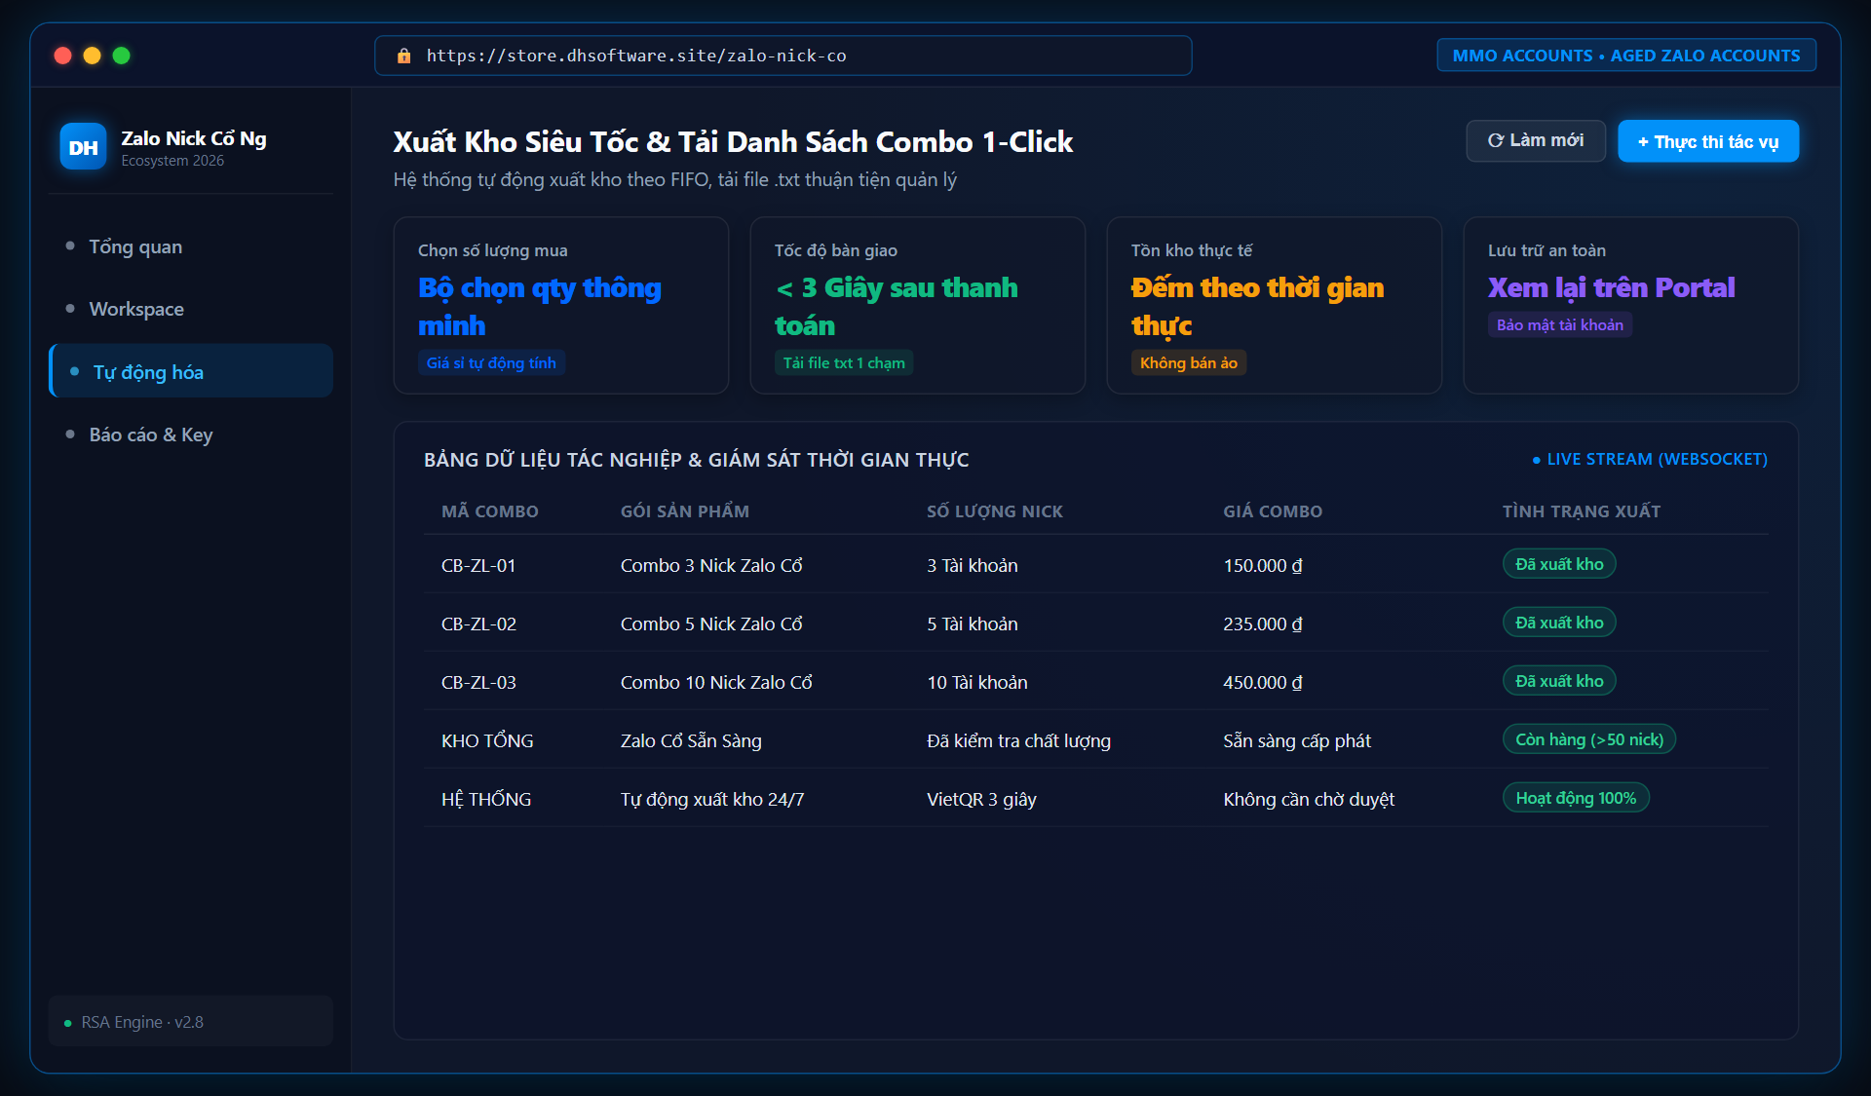Click the LIVE STREAM (WEBSOCKET) indicator
1871x1096 pixels.
click(1650, 459)
